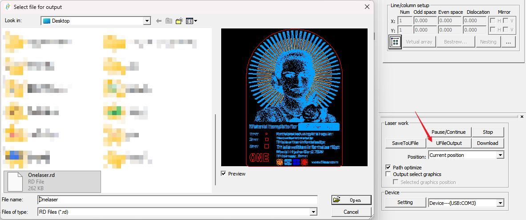Click the array layout icon button
The width and height of the screenshot is (526, 220).
(395, 42)
